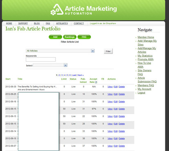The height and width of the screenshot is (151, 169).
Task: Click the 'Ian's Fab Article Portfolio' heading
Action: [x=33, y=29]
